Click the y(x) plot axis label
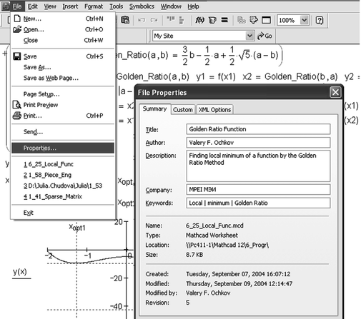The width and height of the screenshot is (361, 319). click(x=20, y=272)
